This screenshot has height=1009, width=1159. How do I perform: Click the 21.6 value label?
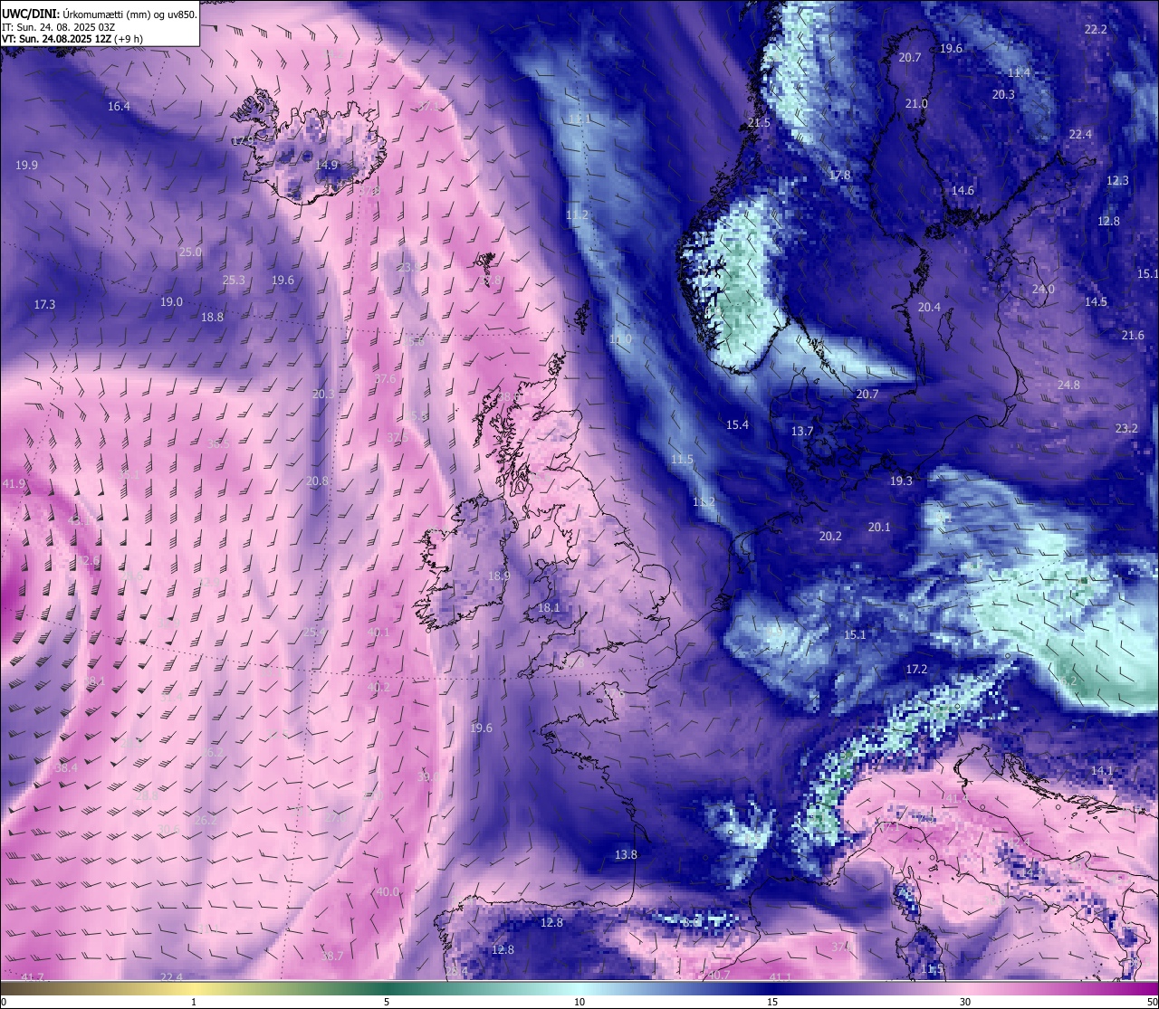pyautogui.click(x=1133, y=336)
